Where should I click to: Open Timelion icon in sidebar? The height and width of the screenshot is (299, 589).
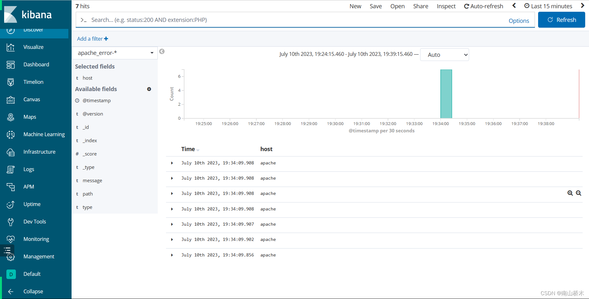[10, 82]
